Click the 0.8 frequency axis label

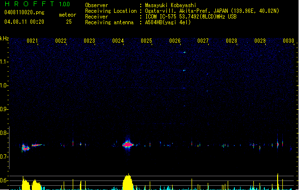click(x=3, y=133)
